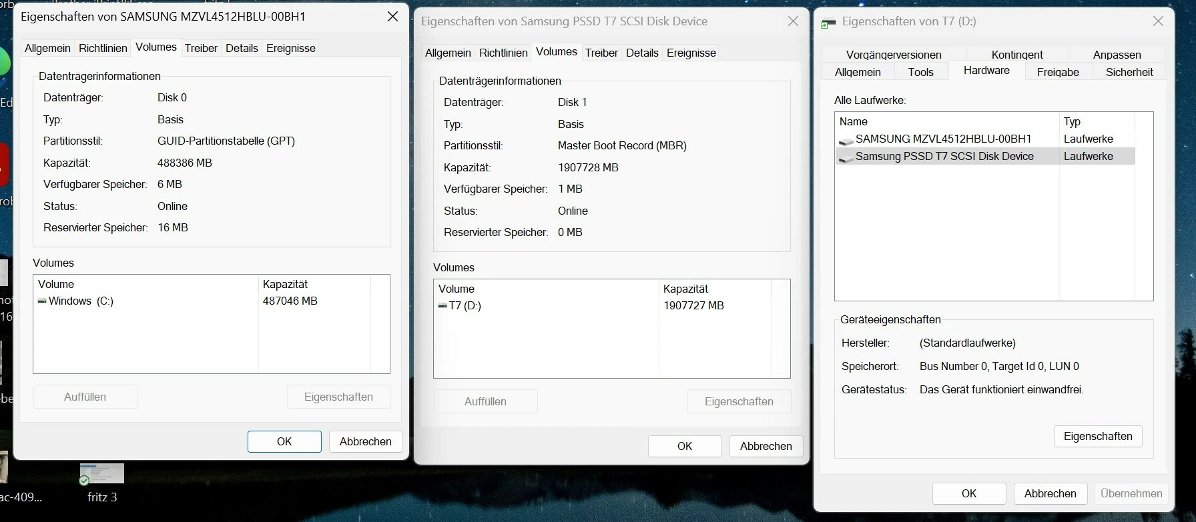
Task: Click the "487046 MB" volume capacity cell
Action: pos(290,301)
